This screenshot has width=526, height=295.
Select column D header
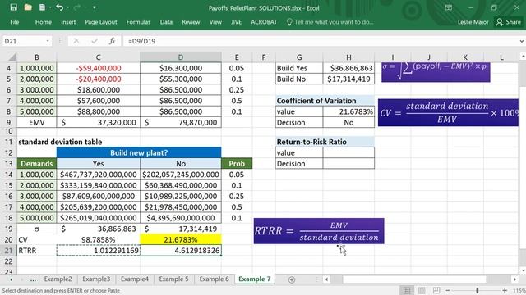181,57
